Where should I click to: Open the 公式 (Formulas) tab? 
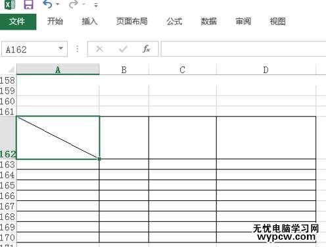[174, 22]
